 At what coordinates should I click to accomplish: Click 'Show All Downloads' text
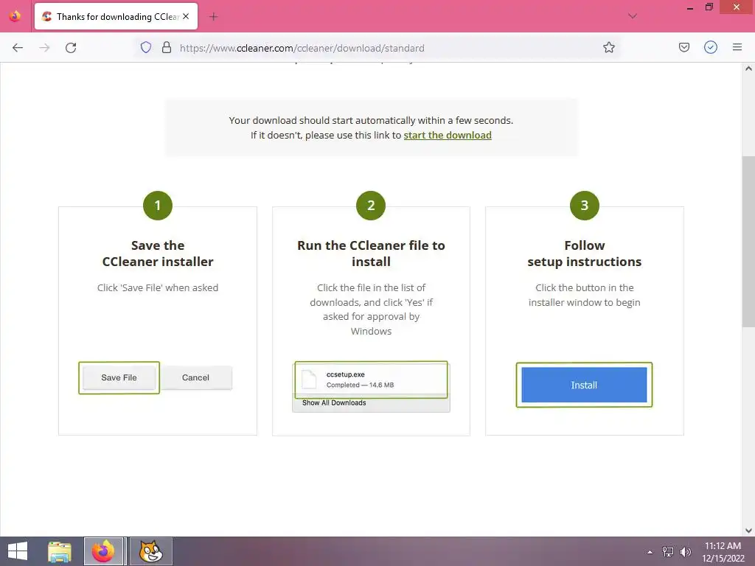tap(334, 403)
